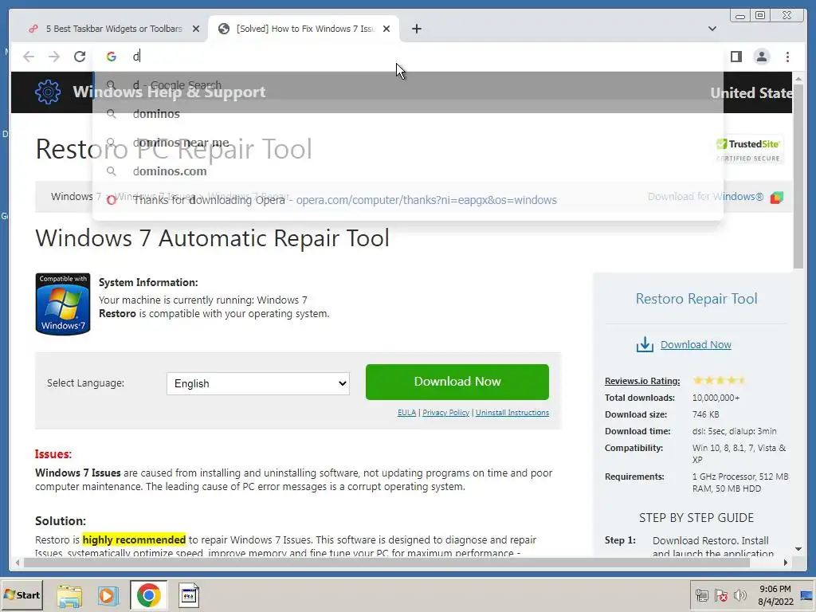Click page scrollbar down arrow
816x612 pixels.
tap(798, 549)
